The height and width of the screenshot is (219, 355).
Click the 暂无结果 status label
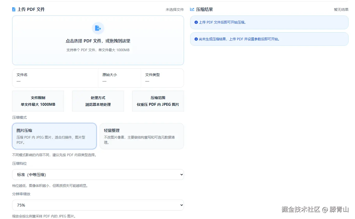point(341,9)
